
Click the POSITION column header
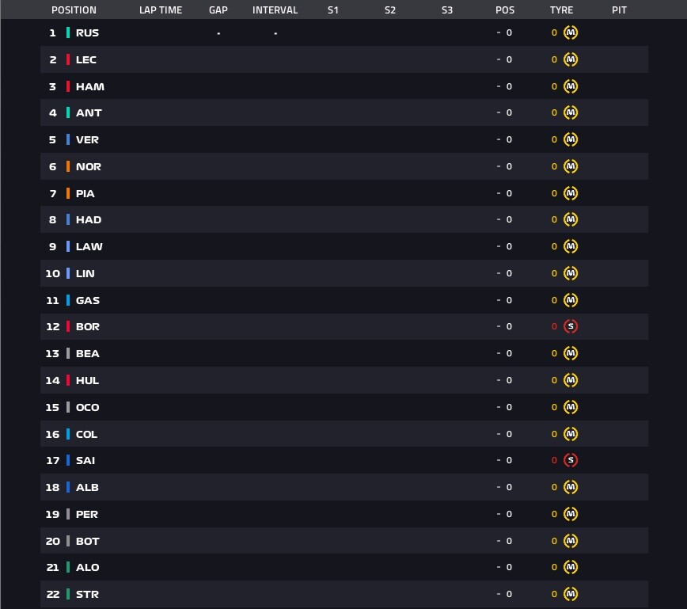[74, 10]
